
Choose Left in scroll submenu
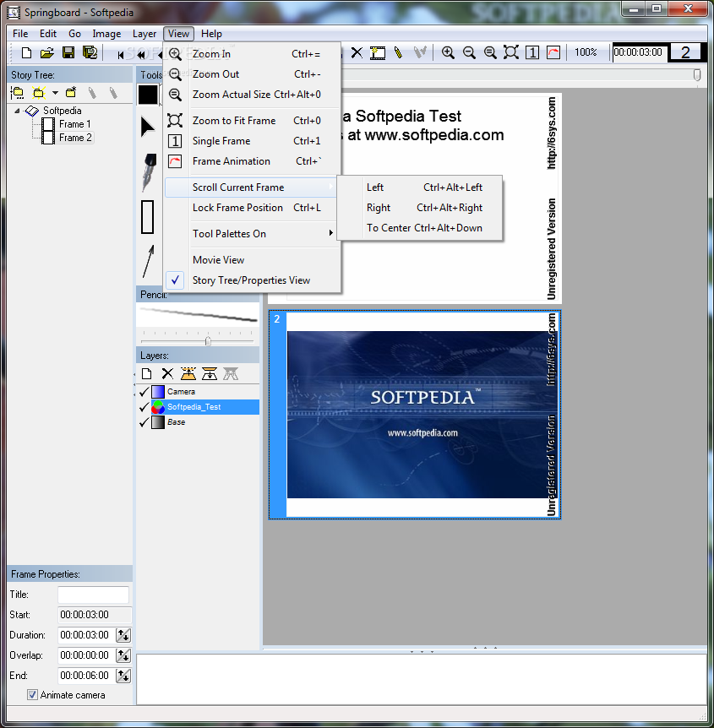[420, 187]
